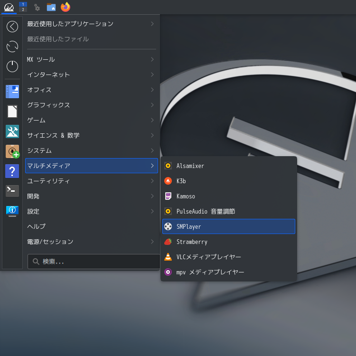
Task: Click the ゲーム text label
Action: coord(37,120)
